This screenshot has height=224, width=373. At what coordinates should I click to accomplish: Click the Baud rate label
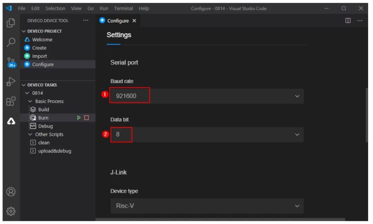pos(122,81)
